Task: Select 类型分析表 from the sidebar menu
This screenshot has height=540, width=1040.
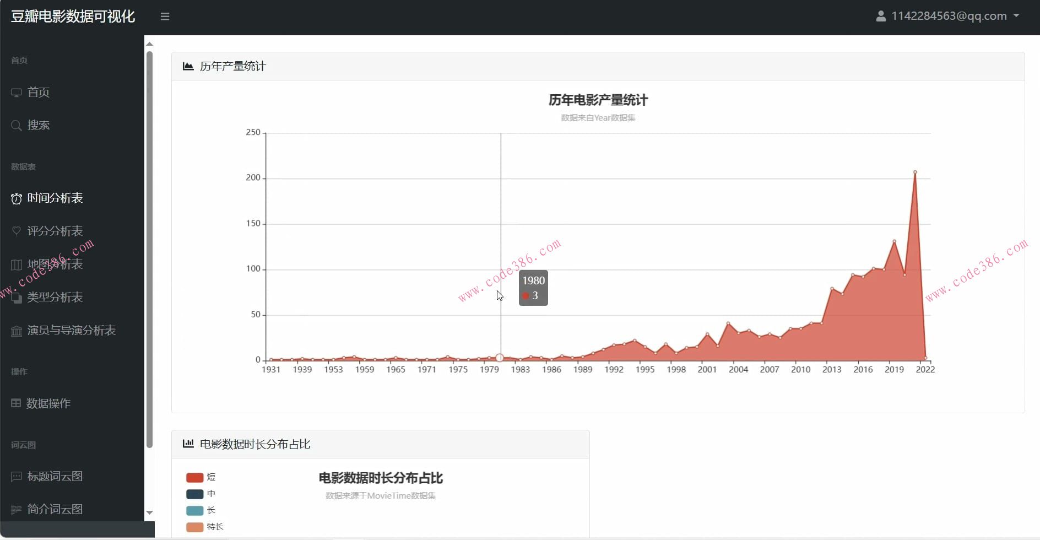Action: (x=55, y=297)
